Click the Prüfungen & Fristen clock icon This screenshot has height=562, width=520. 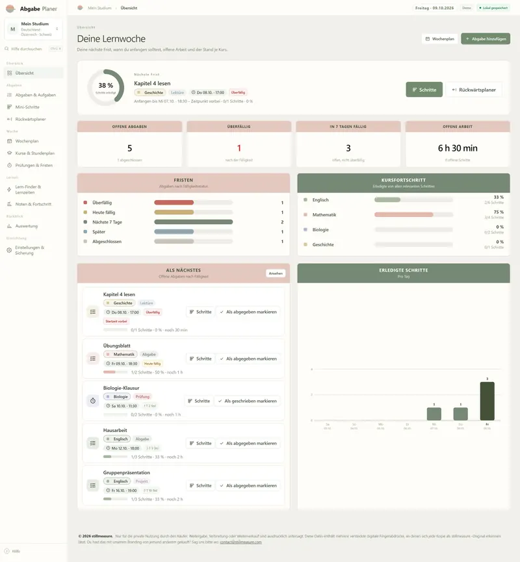(9, 165)
